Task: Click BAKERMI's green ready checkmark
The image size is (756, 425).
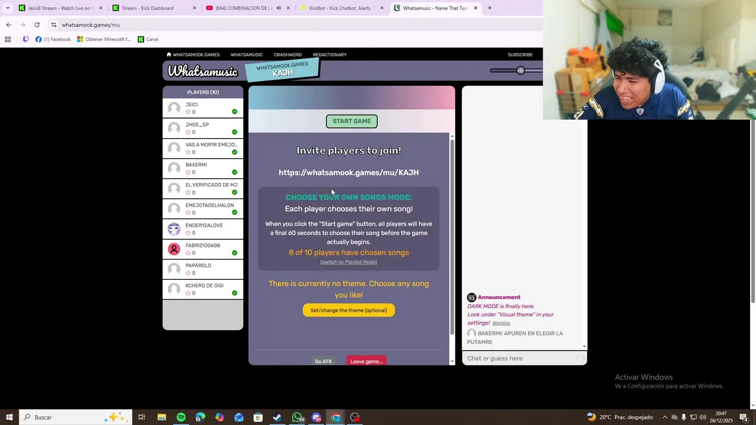Action: pos(234,172)
